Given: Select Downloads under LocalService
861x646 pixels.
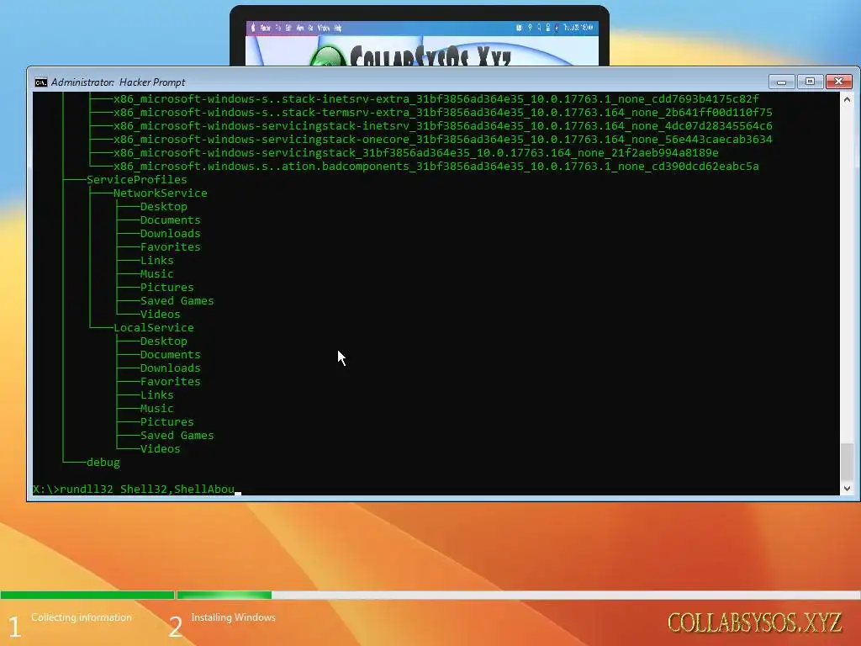Looking at the screenshot, I should [x=170, y=368].
